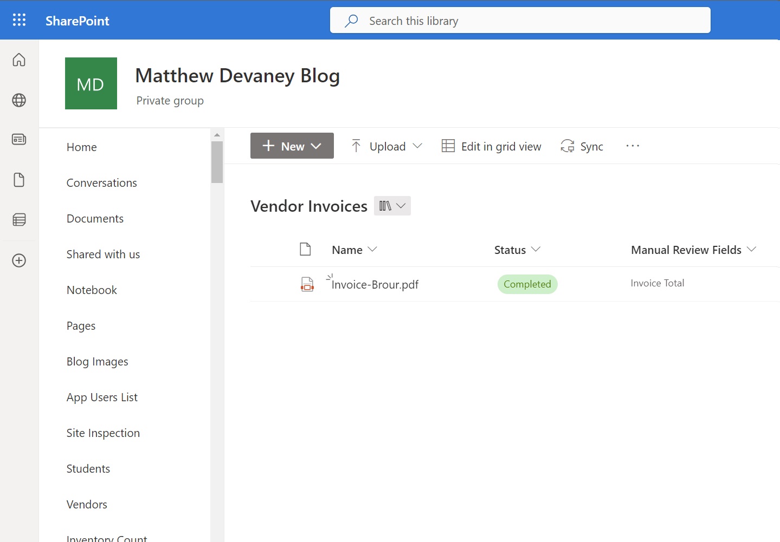The image size is (780, 542).
Task: Open the view switcher beside Vendor Invoices
Action: point(392,206)
